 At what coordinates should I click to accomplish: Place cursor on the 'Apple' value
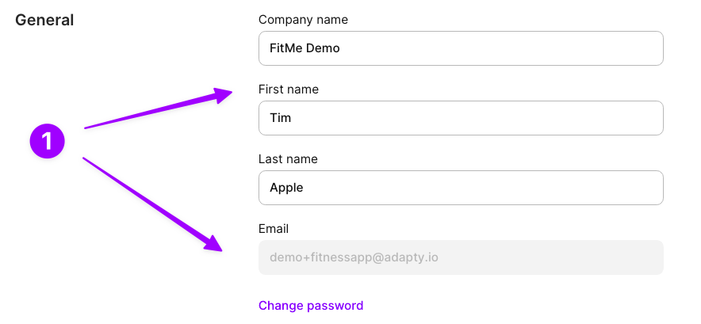(286, 188)
